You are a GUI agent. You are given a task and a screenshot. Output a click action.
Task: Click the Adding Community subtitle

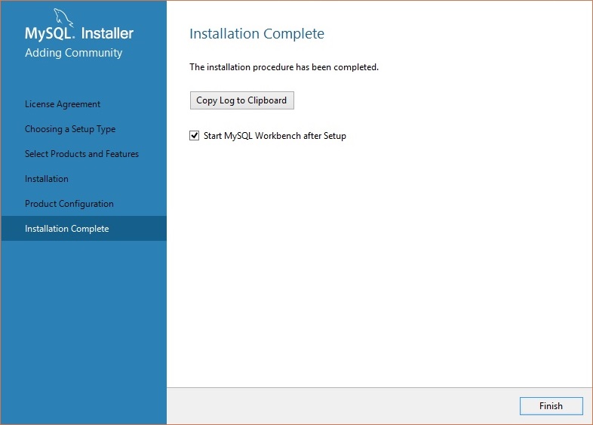click(73, 53)
